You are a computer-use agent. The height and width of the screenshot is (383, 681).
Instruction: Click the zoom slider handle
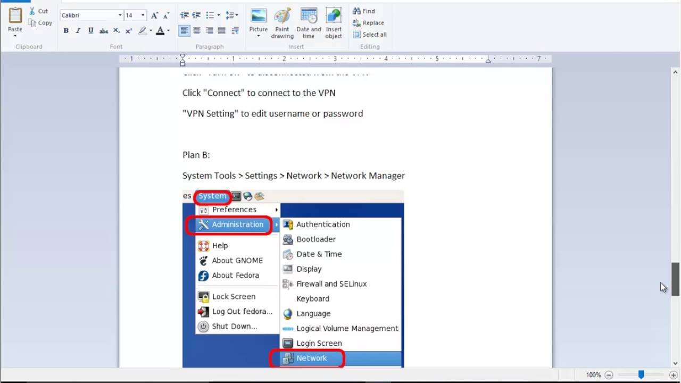(x=641, y=375)
